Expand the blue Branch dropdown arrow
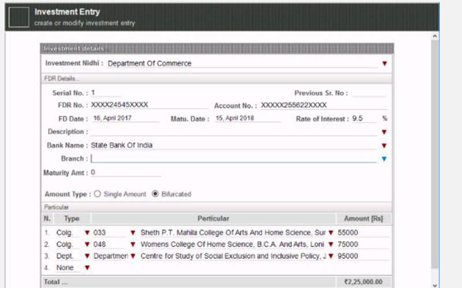This screenshot has height=288, width=462. (384, 159)
